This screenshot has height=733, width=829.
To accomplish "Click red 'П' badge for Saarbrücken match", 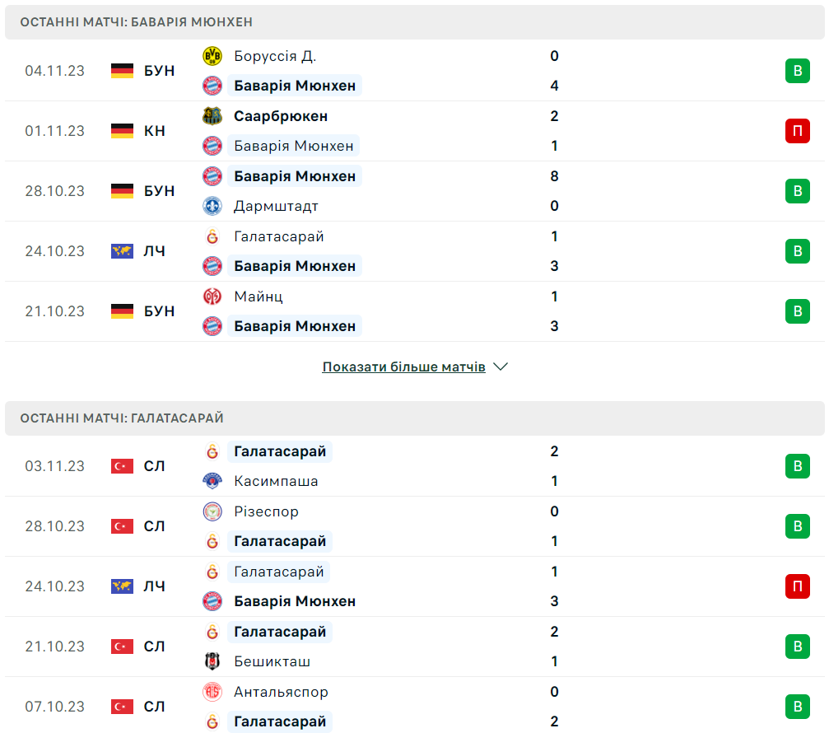I will (x=797, y=131).
